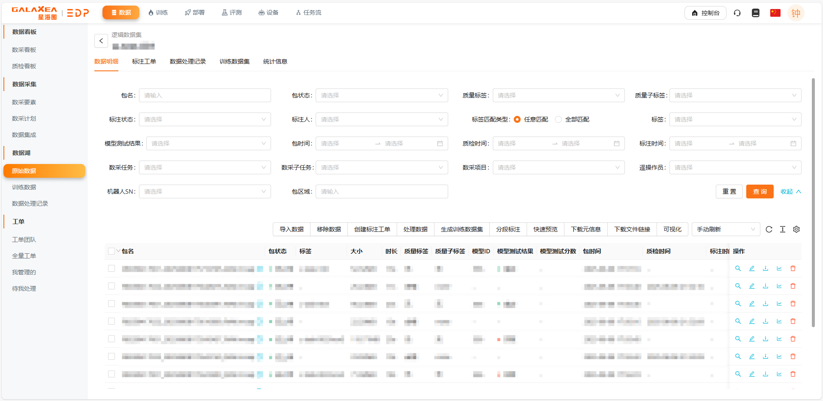Screen dimensions: 823x401
Task: Expand the 包状态 dropdown
Action: pos(381,95)
